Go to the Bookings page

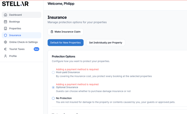15,22
